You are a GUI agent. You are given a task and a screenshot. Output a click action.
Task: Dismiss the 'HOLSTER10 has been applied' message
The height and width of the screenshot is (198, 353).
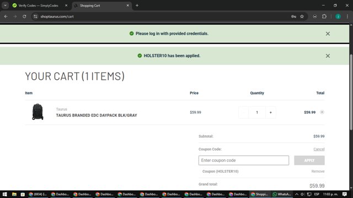coord(328,56)
